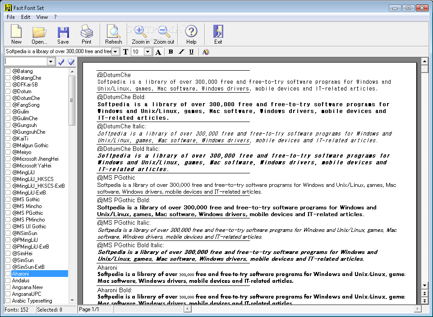Click the blue checkmark select icon

(61, 62)
